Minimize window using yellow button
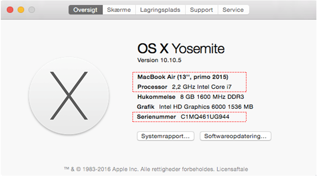 (21, 10)
